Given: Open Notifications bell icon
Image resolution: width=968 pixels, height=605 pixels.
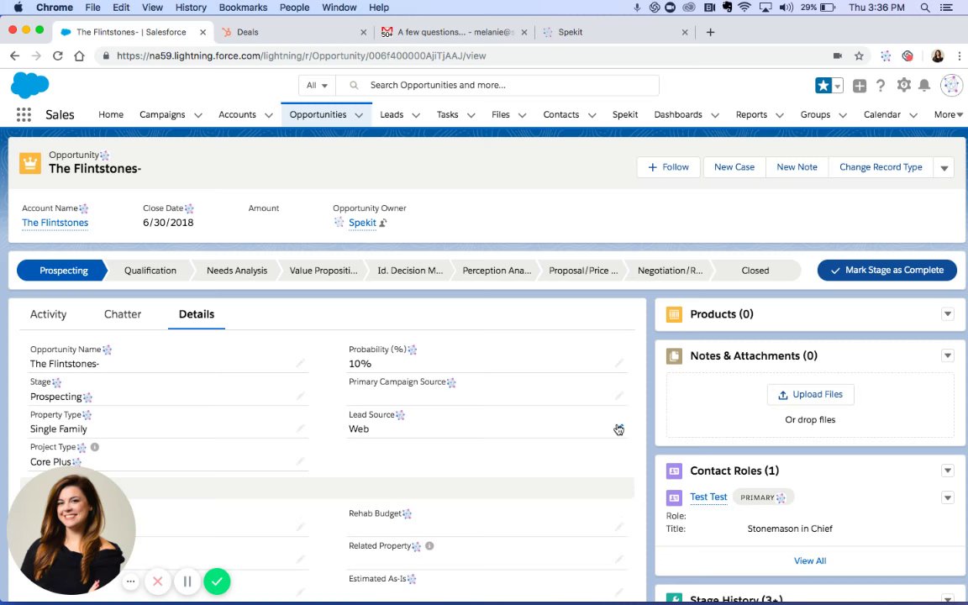Looking at the screenshot, I should (924, 85).
